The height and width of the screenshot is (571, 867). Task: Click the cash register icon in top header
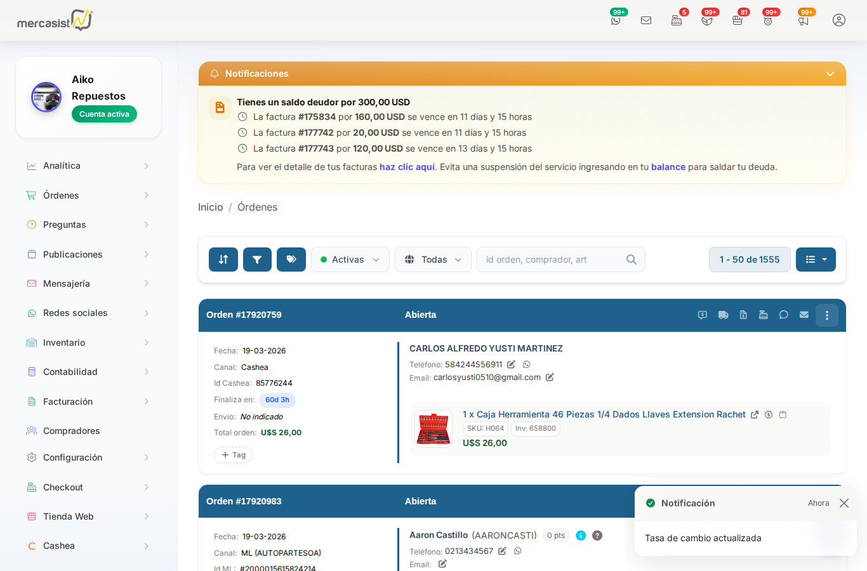click(x=677, y=20)
